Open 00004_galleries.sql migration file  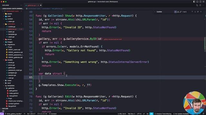pyautogui.click(x=12, y=57)
